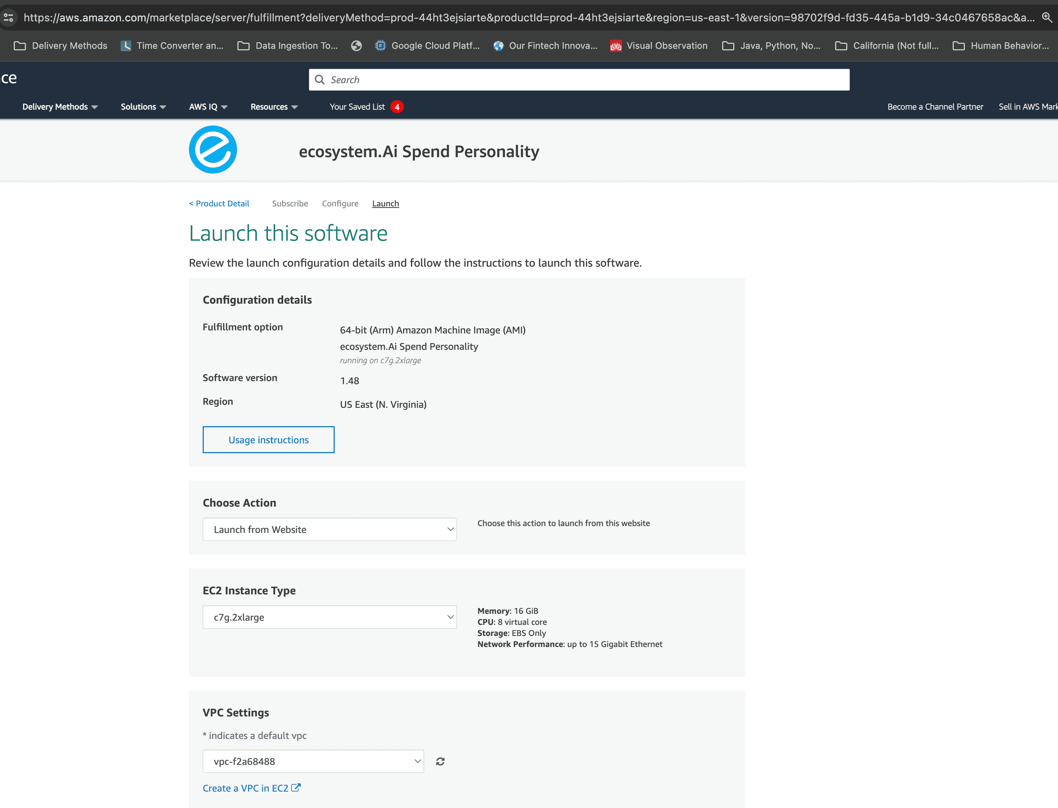Viewport: 1058px width, 808px height.
Task: Click the site settings icon in address bar
Action: (9, 18)
